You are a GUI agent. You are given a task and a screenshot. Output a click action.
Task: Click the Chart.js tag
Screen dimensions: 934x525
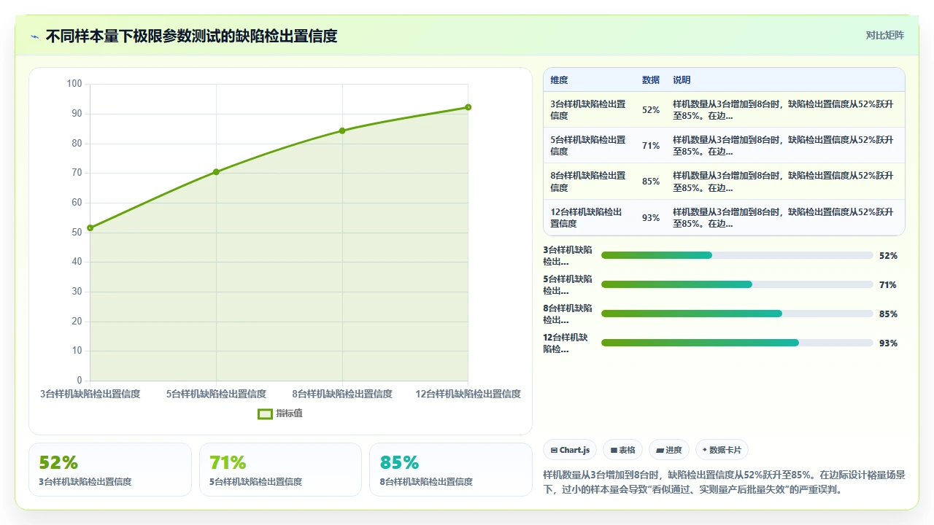click(571, 450)
